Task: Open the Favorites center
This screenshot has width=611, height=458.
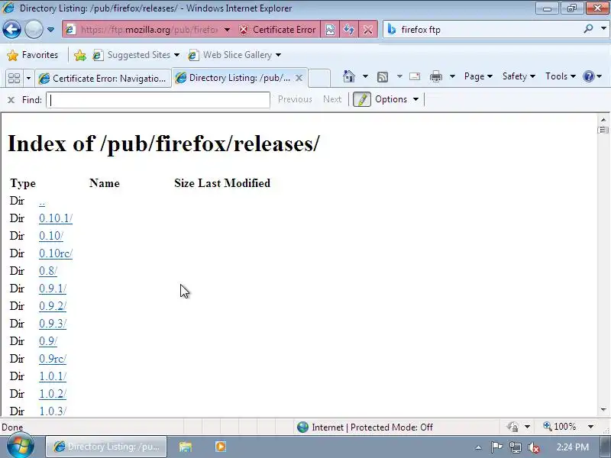Action: (x=33, y=55)
